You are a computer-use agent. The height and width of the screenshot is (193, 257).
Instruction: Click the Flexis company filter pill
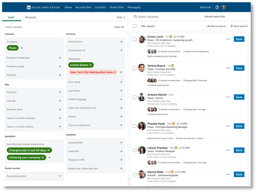[13, 48]
